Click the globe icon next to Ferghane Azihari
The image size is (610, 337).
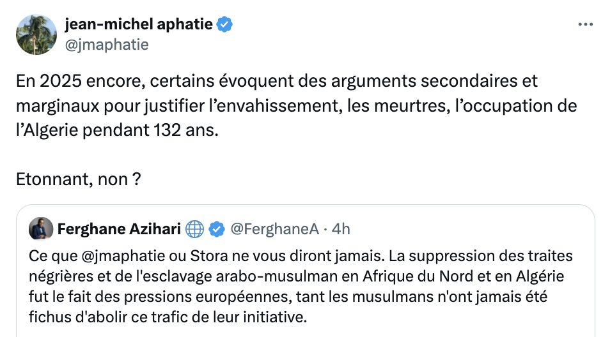pyautogui.click(x=195, y=228)
